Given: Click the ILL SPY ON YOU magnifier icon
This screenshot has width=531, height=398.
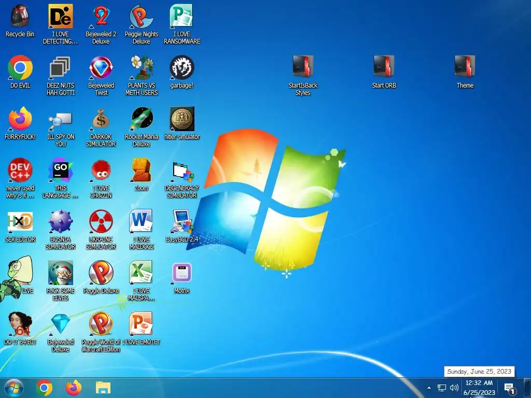Looking at the screenshot, I should pos(60,121).
